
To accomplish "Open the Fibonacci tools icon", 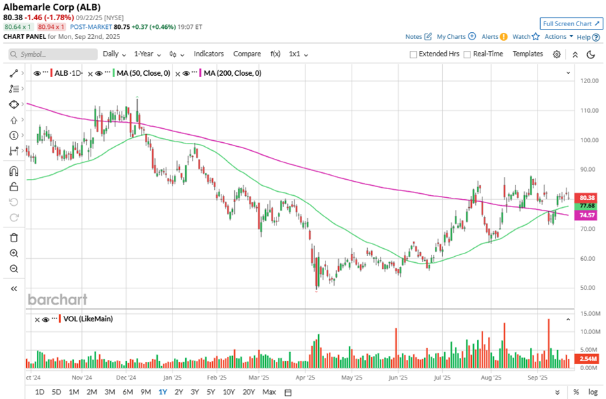I will click(14, 89).
